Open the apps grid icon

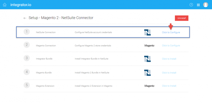[x=198, y=5]
